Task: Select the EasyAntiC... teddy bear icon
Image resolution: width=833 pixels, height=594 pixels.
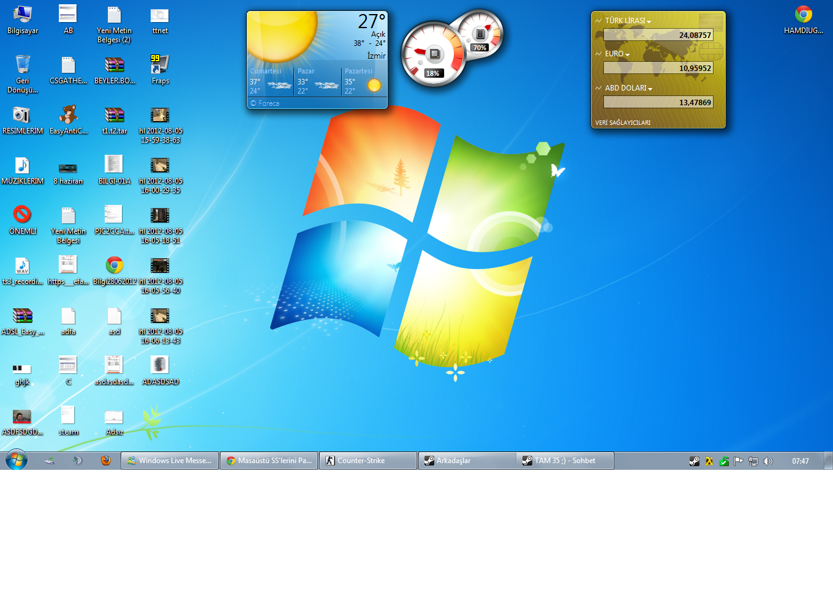Action: click(x=69, y=120)
